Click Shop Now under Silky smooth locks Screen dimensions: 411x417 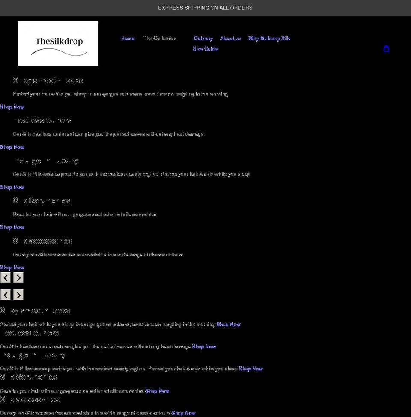pos(12,107)
